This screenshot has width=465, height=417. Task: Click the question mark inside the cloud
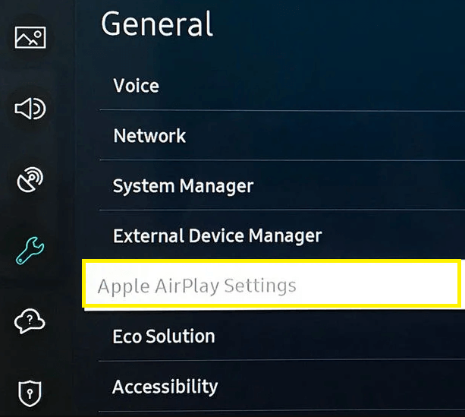[x=30, y=321]
